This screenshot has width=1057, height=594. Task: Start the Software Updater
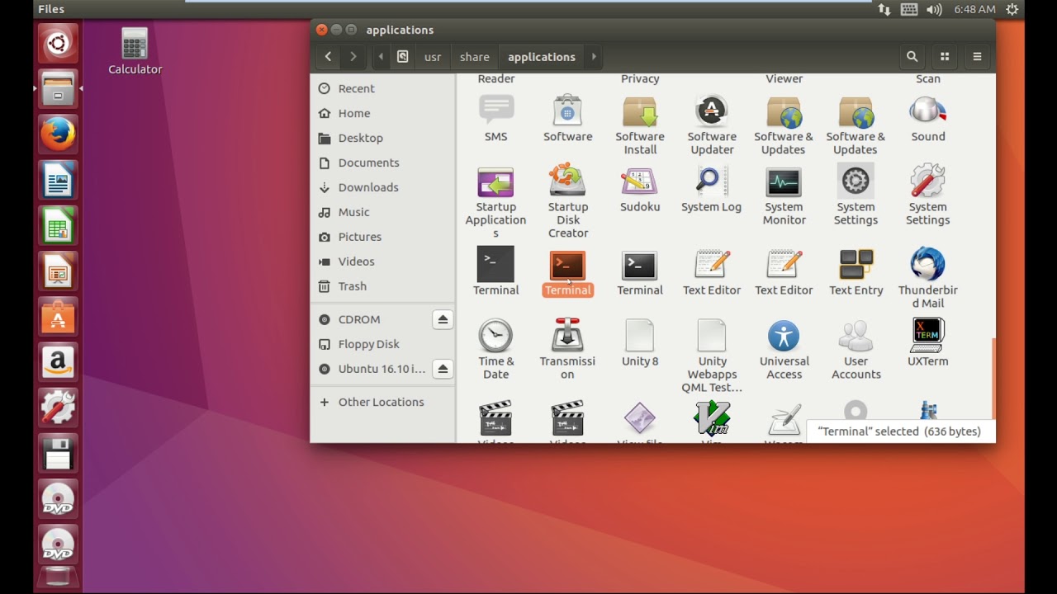point(711,112)
